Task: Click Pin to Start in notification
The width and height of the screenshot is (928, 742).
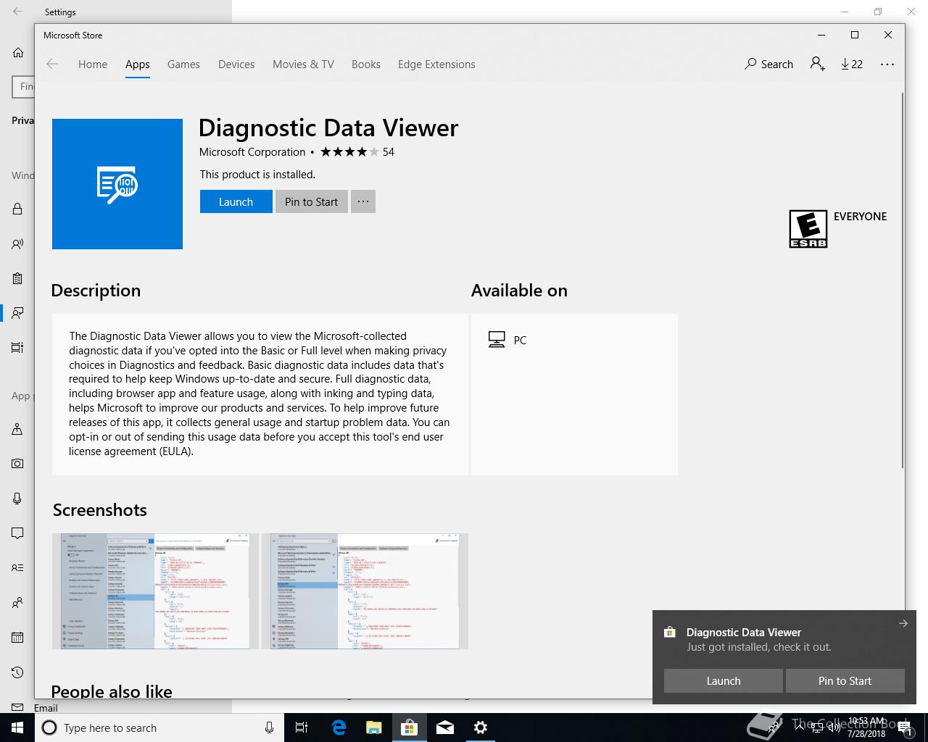Action: (x=845, y=680)
